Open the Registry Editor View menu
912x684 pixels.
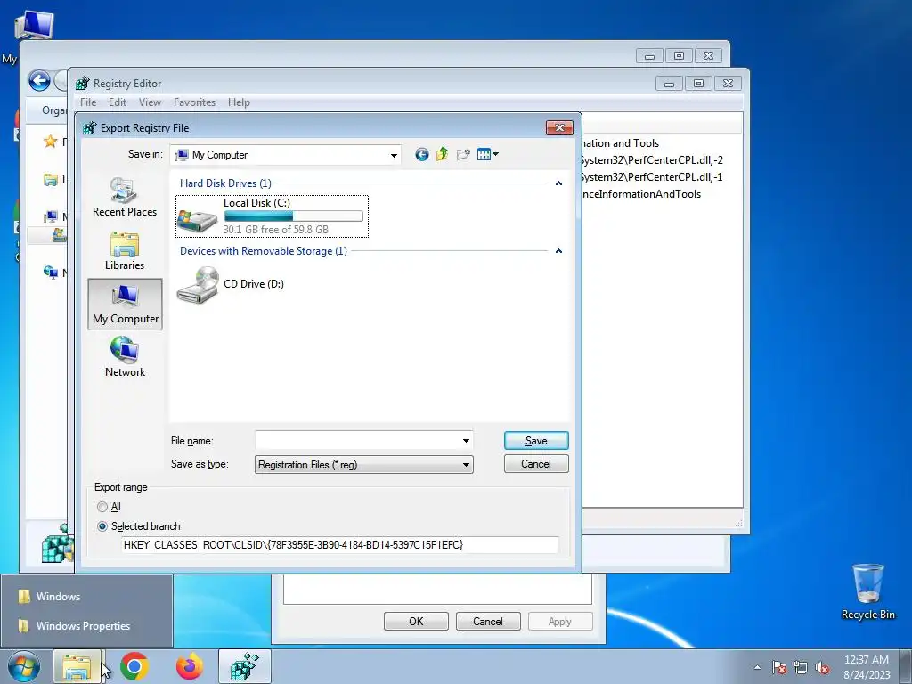[x=150, y=102]
